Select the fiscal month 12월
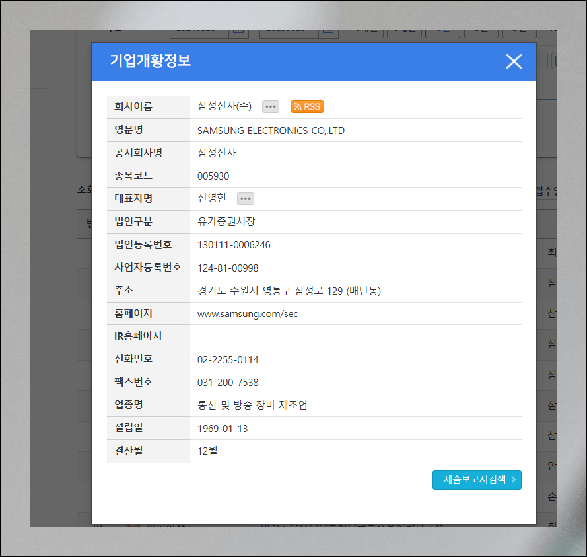The height and width of the screenshot is (557, 587). coord(207,451)
